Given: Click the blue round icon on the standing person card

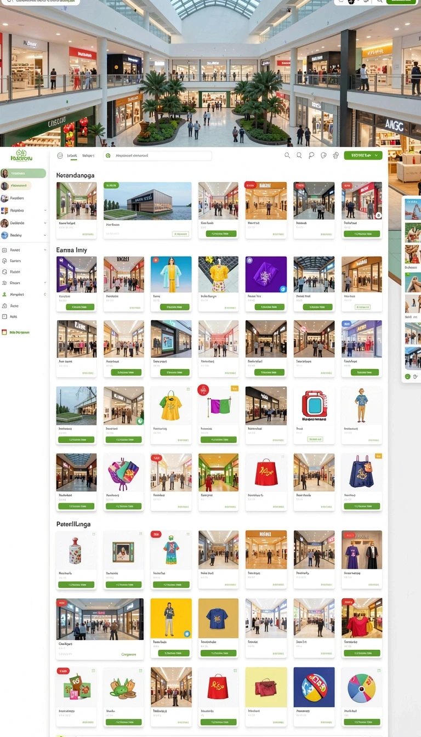Looking at the screenshot, I should (x=187, y=633).
